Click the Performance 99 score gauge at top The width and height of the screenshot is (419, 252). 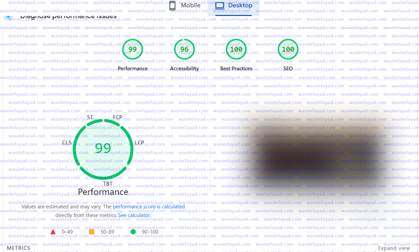tap(132, 49)
